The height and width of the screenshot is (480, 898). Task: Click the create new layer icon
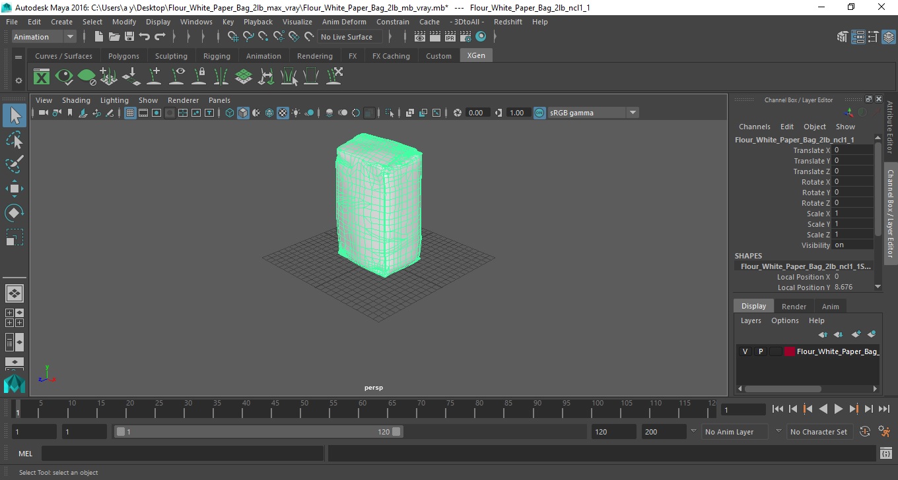pyautogui.click(x=856, y=334)
